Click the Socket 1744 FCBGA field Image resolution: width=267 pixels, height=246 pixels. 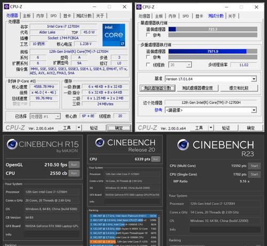coord(63,38)
